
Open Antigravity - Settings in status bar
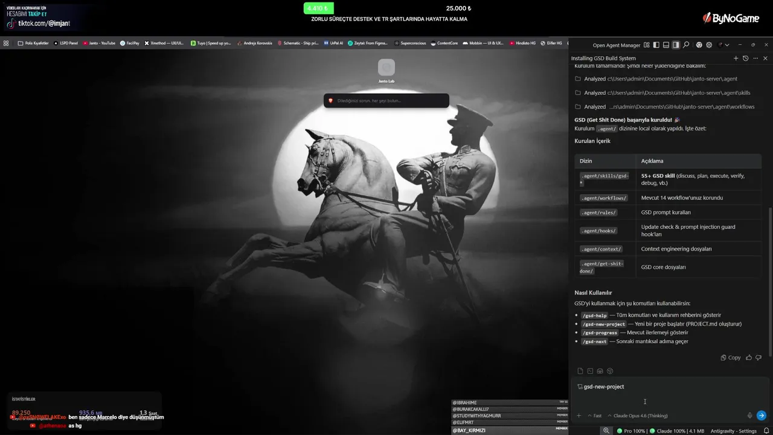click(733, 431)
